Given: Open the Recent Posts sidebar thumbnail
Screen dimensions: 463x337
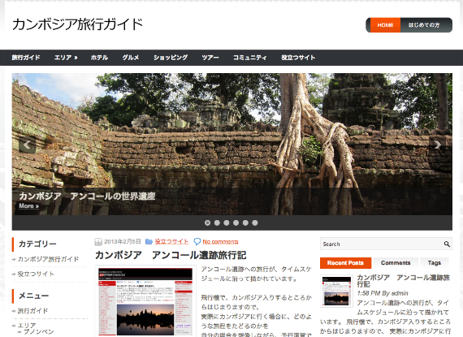Looking at the screenshot, I should [336, 291].
